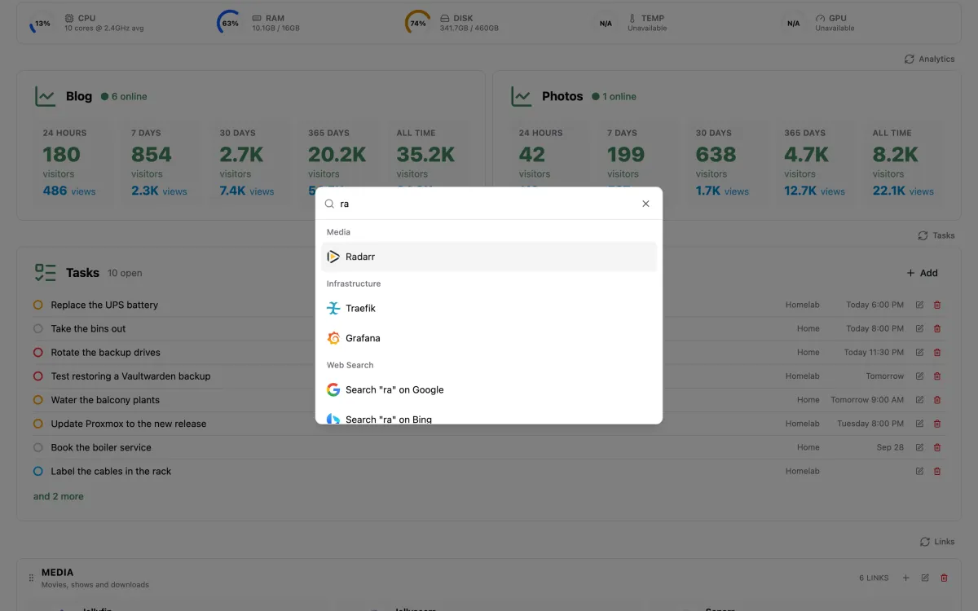This screenshot has width=978, height=611.
Task: Click the Tasks checklist icon
Action: 45,273
